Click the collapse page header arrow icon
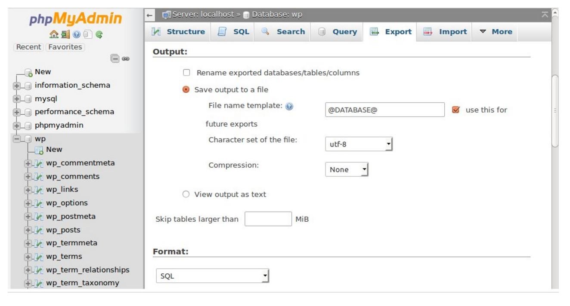The height and width of the screenshot is (306, 570). pyautogui.click(x=545, y=15)
